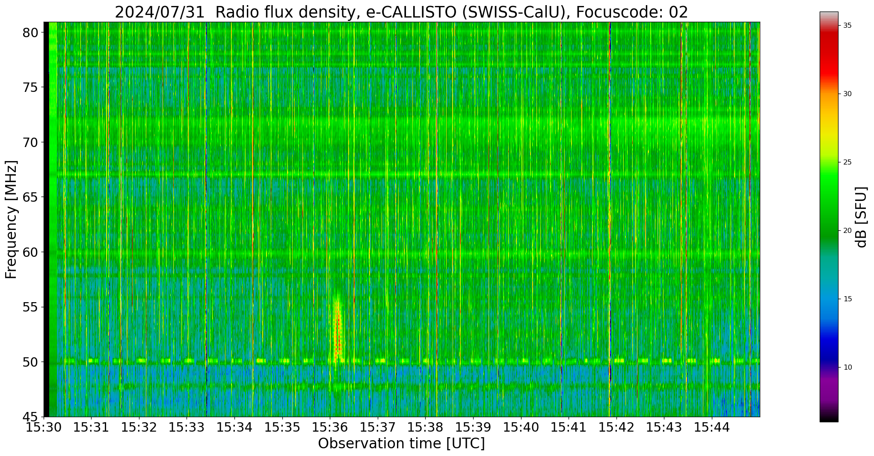
Task: Click the 45 MHz frequency tick label
Action: (30, 417)
